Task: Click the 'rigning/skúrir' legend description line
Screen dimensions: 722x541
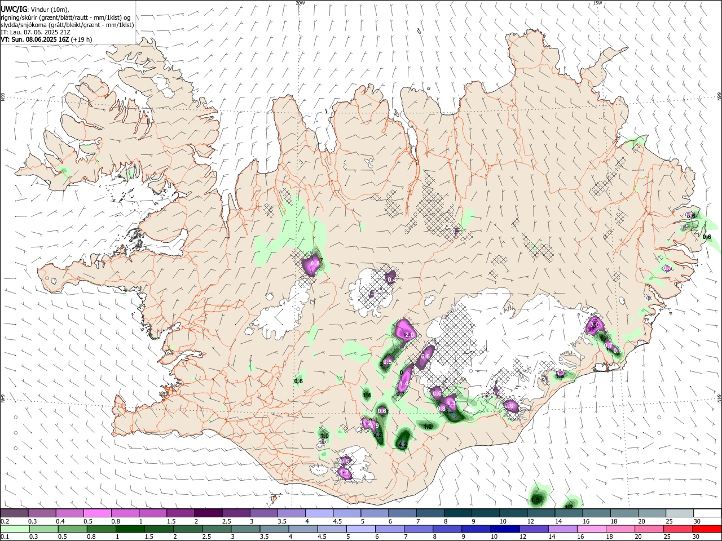Action: click(x=65, y=17)
